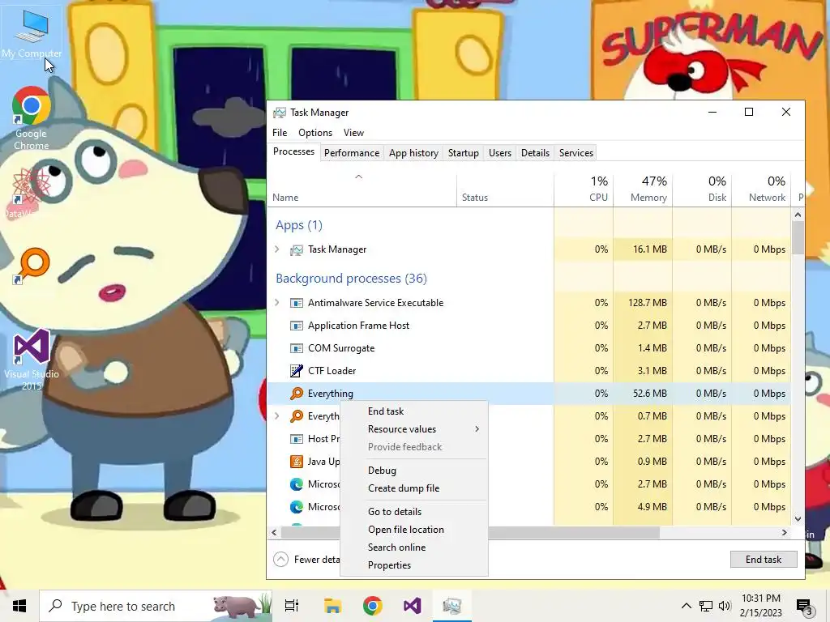830x622 pixels.
Task: Choose Search online in context menu
Action: [x=414, y=547]
